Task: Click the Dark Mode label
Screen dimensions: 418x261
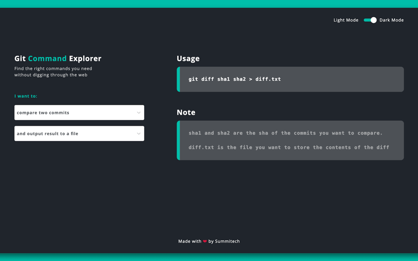Action: 391,20
